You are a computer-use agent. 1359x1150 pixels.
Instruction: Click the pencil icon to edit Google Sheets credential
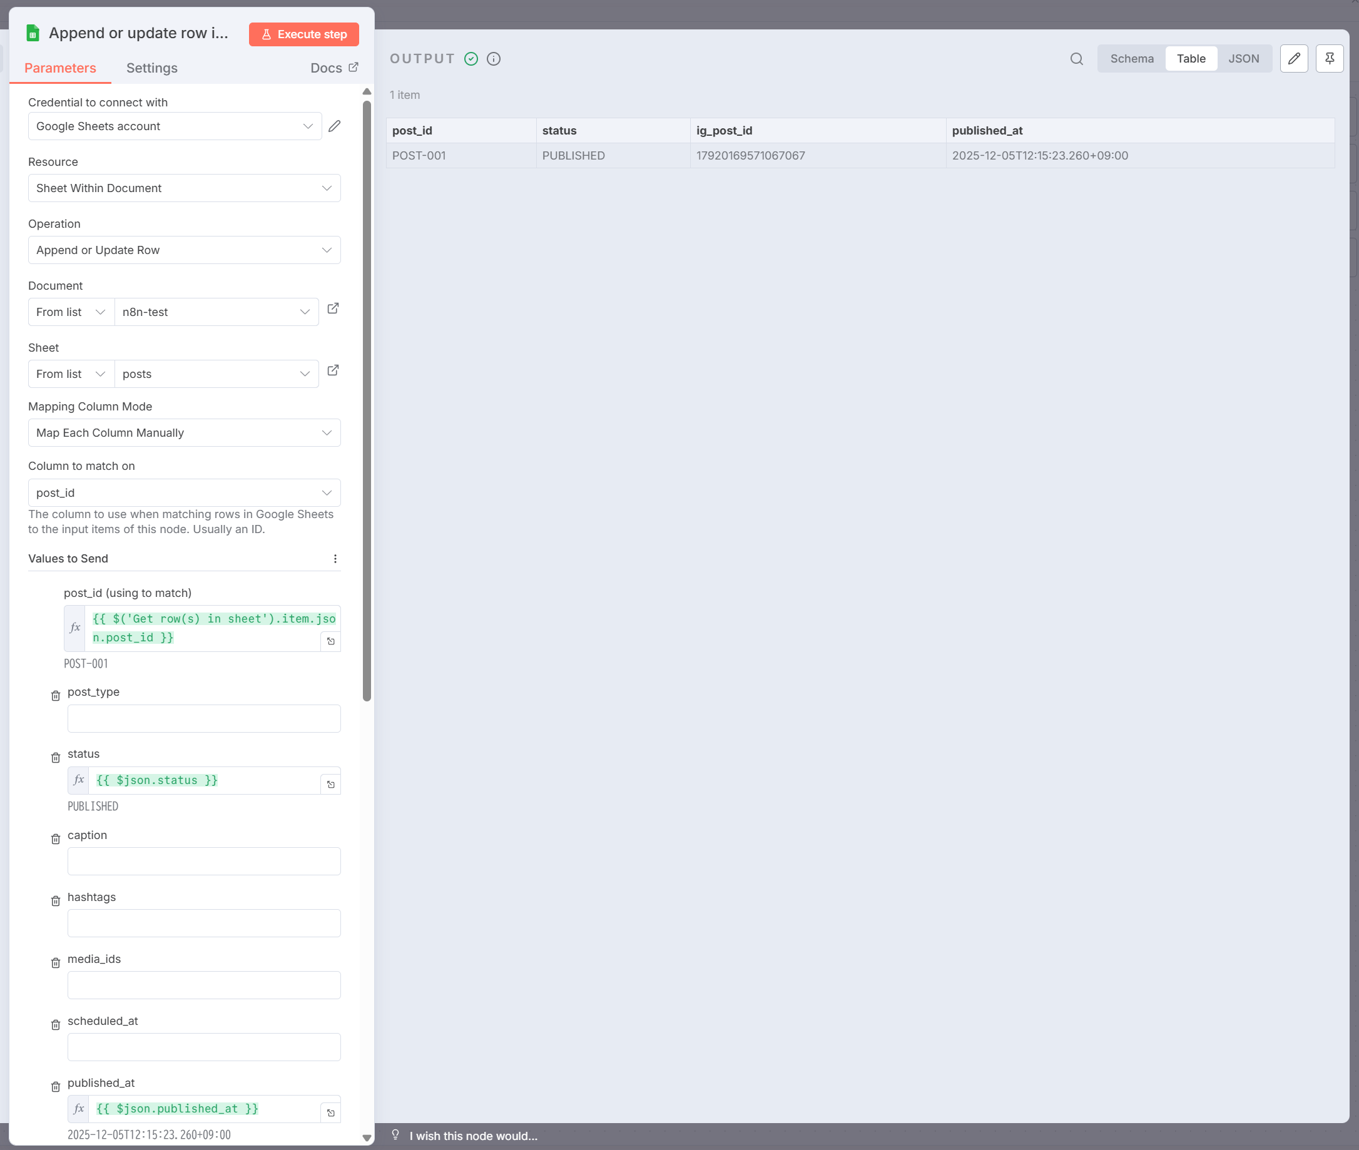[334, 126]
